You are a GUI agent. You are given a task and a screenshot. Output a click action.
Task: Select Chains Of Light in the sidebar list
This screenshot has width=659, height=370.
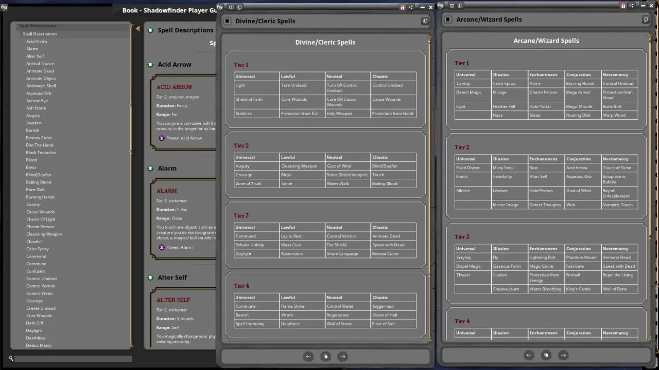pyautogui.click(x=41, y=219)
